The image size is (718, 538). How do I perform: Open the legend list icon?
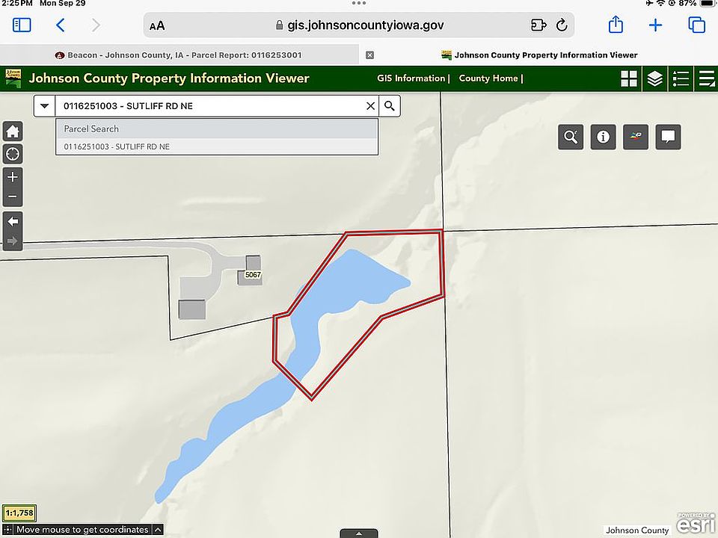point(681,78)
